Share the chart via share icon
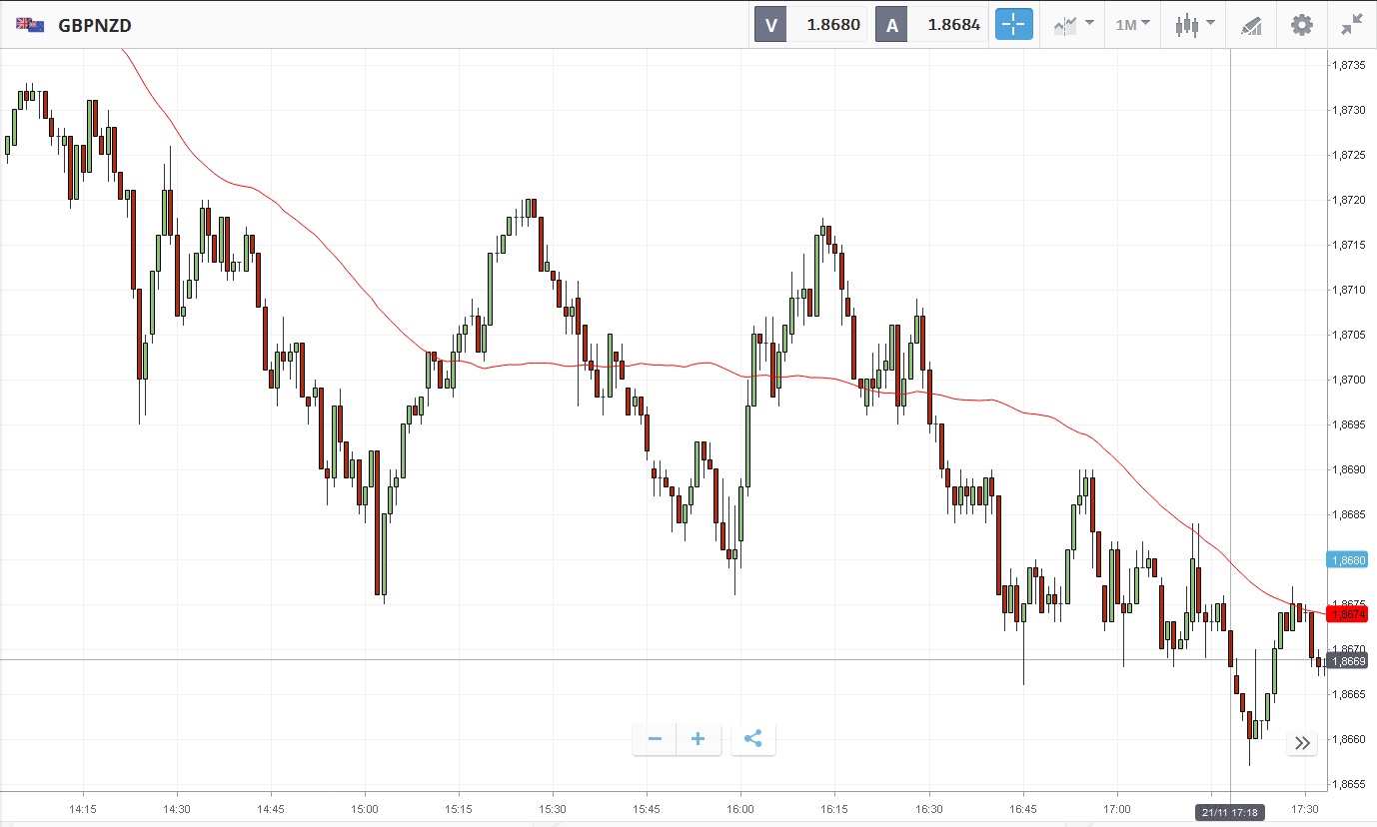Screen dimensions: 1377x827 753,739
